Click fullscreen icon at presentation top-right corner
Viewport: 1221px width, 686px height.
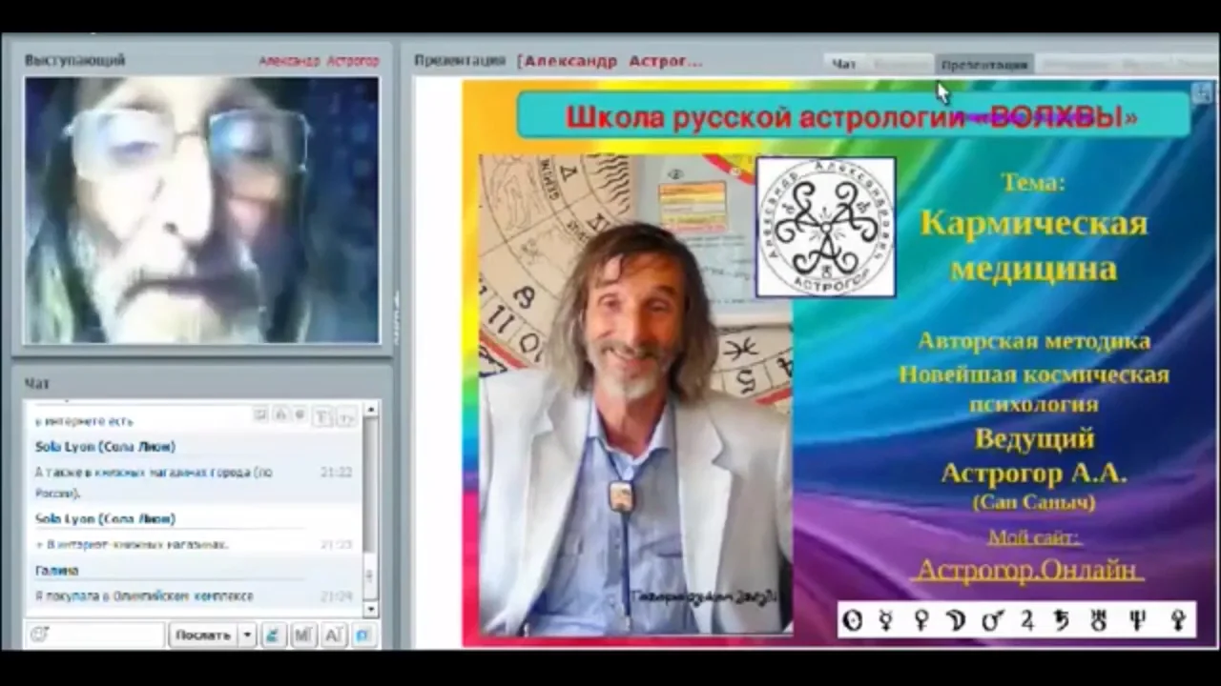1201,91
